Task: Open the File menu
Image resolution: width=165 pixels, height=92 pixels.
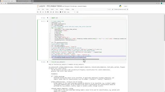Action: click(x=39, y=9)
